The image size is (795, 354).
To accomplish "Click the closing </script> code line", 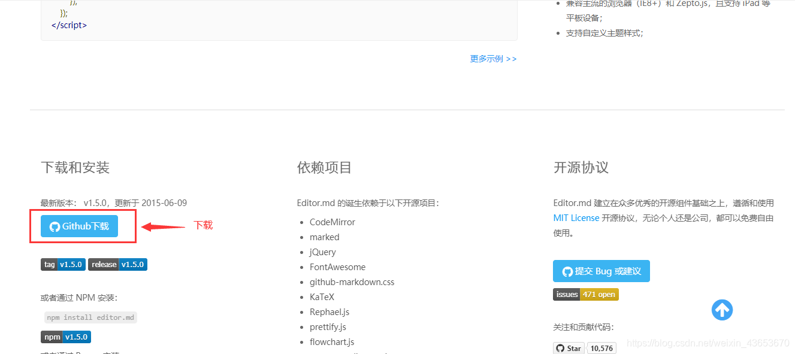I will tap(69, 25).
